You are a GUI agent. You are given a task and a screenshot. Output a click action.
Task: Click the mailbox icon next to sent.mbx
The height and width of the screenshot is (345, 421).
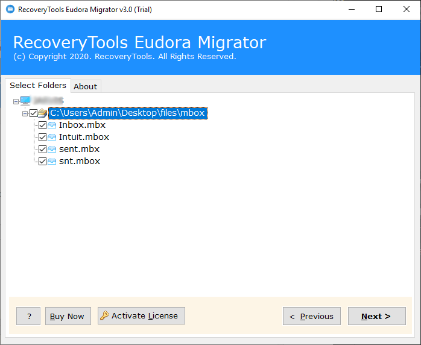pos(52,149)
